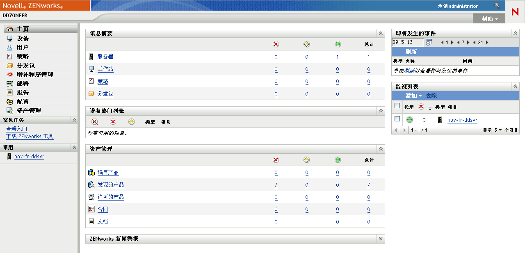Screen dimensions: 525x253
Task: Click red error column icon in 设备热门列表
Action: [113, 122]
